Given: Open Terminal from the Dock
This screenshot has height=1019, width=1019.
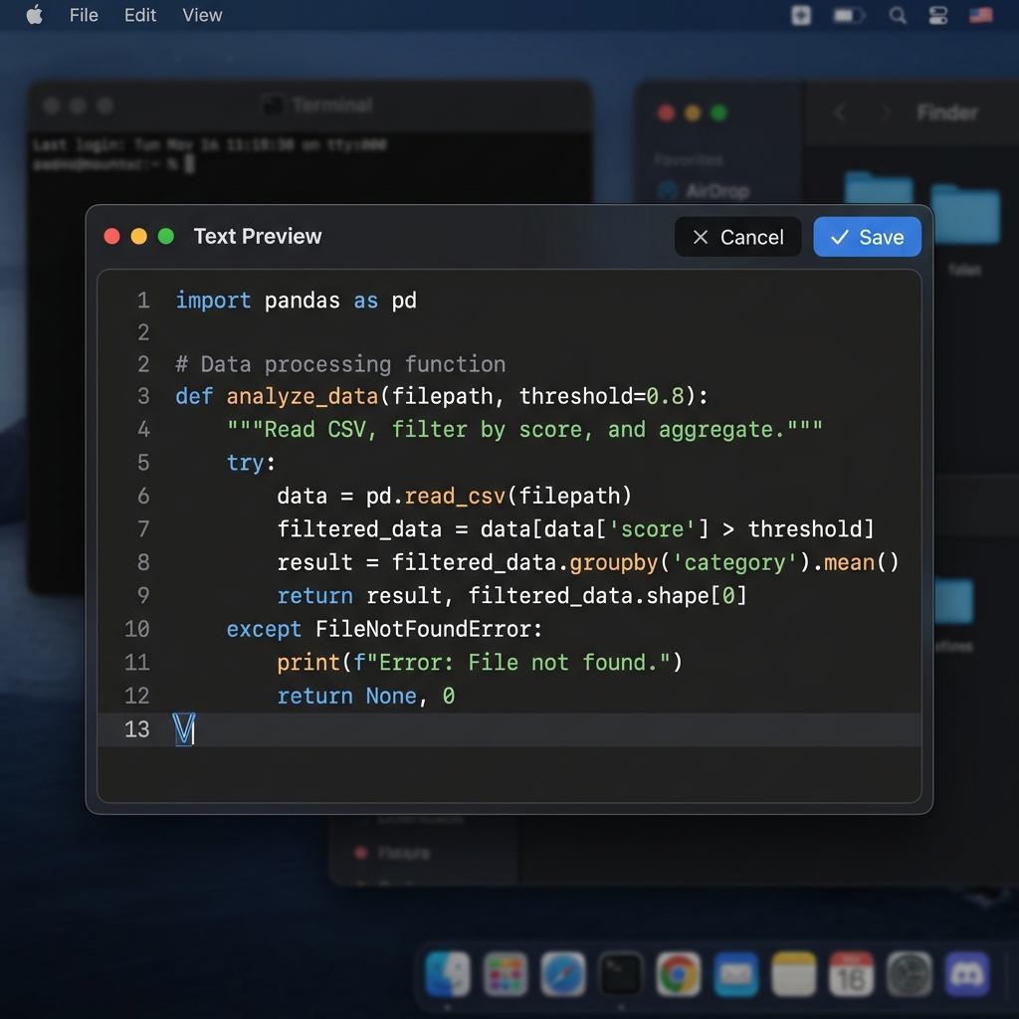Looking at the screenshot, I should pyautogui.click(x=621, y=974).
